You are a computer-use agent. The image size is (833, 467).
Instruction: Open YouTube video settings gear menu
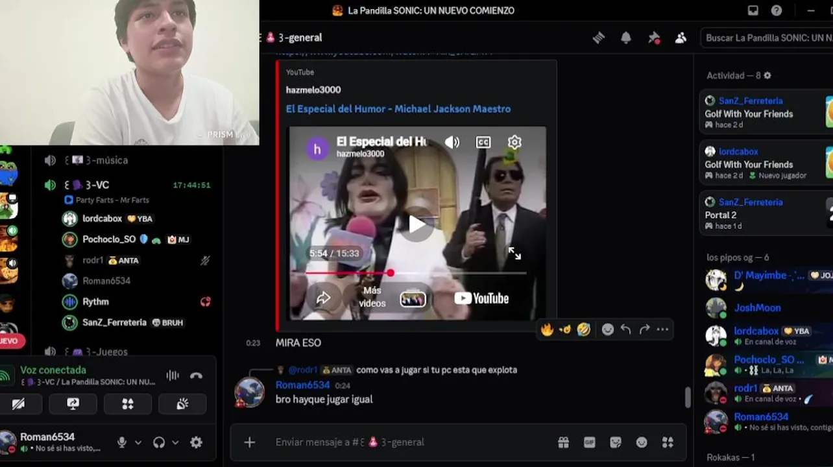pyautogui.click(x=514, y=142)
